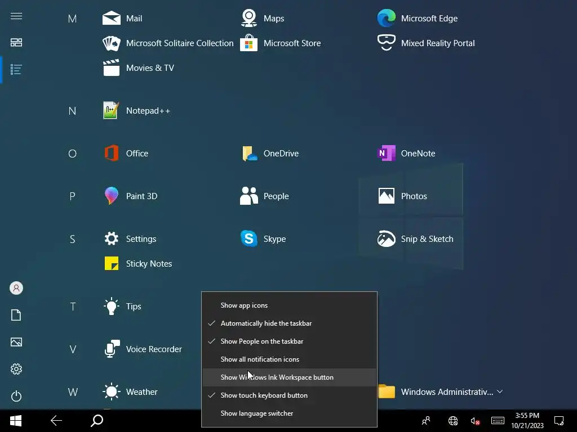Launch Voice Recorder

click(x=143, y=349)
